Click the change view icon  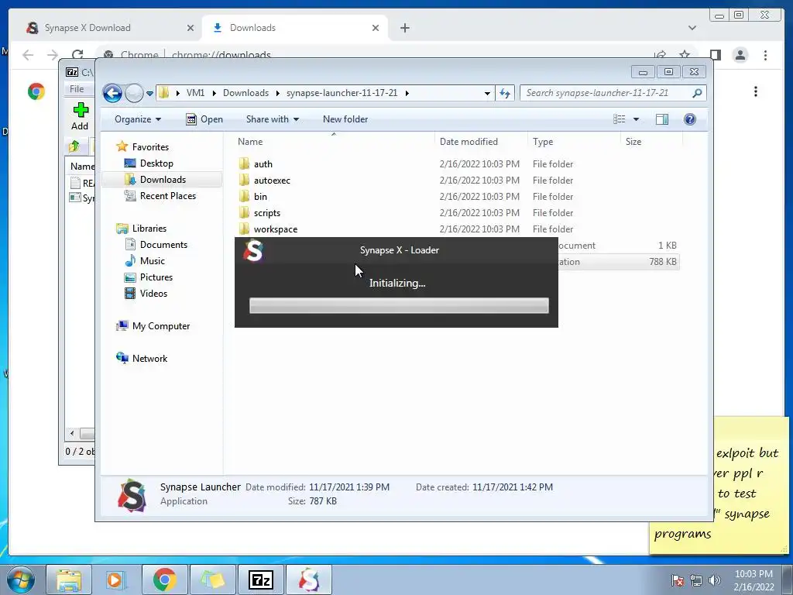tap(620, 119)
